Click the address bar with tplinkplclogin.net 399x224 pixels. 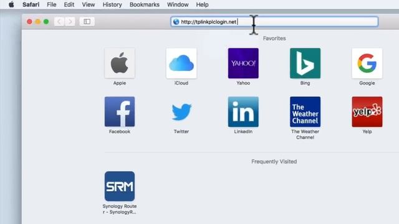[274, 22]
